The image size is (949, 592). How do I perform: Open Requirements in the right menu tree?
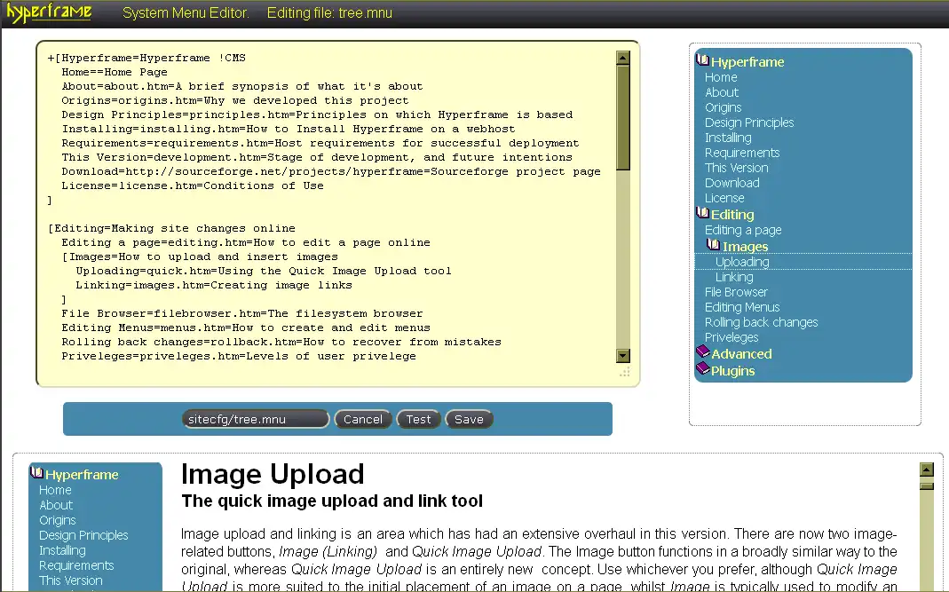(742, 154)
